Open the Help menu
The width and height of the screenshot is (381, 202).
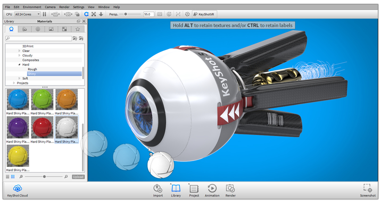117,7
